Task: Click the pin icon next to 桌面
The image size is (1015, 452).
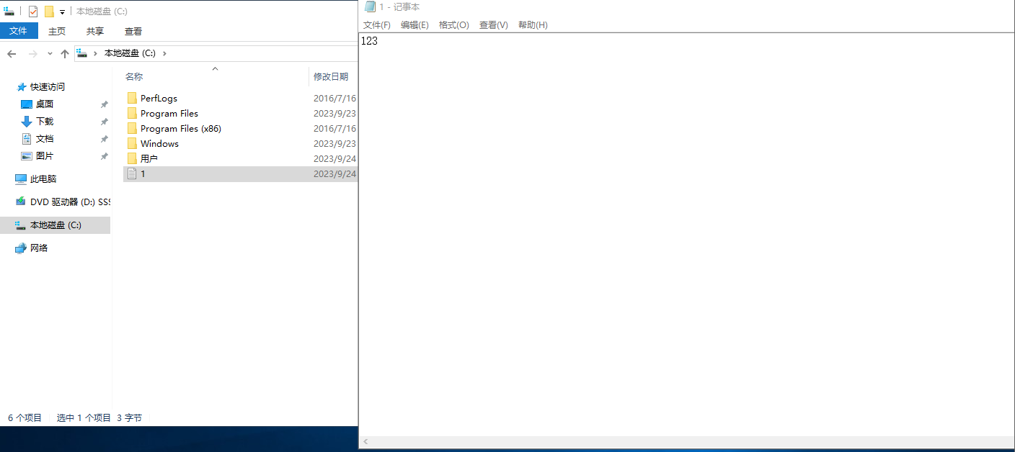Action: (104, 104)
